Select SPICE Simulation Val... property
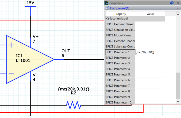Screen dimensions: 181x118 point(120,30)
